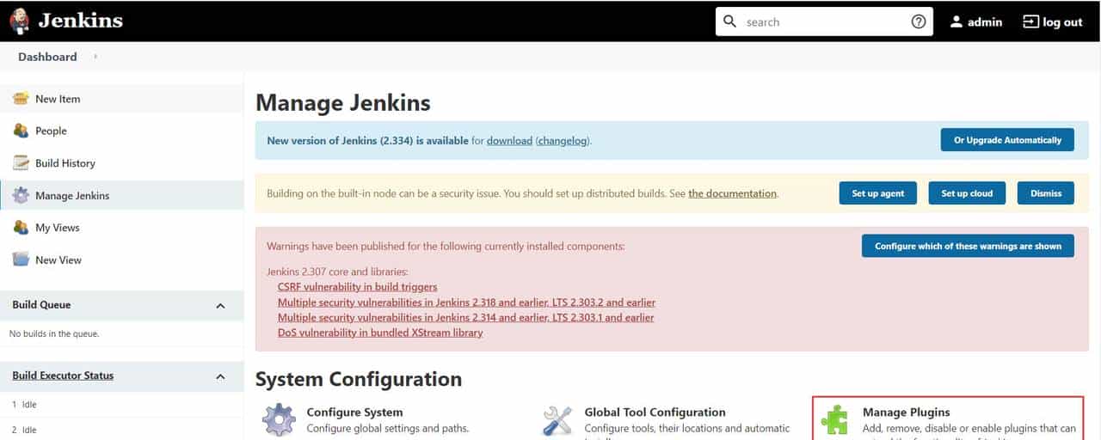Click the log out arrow icon

pos(1030,21)
